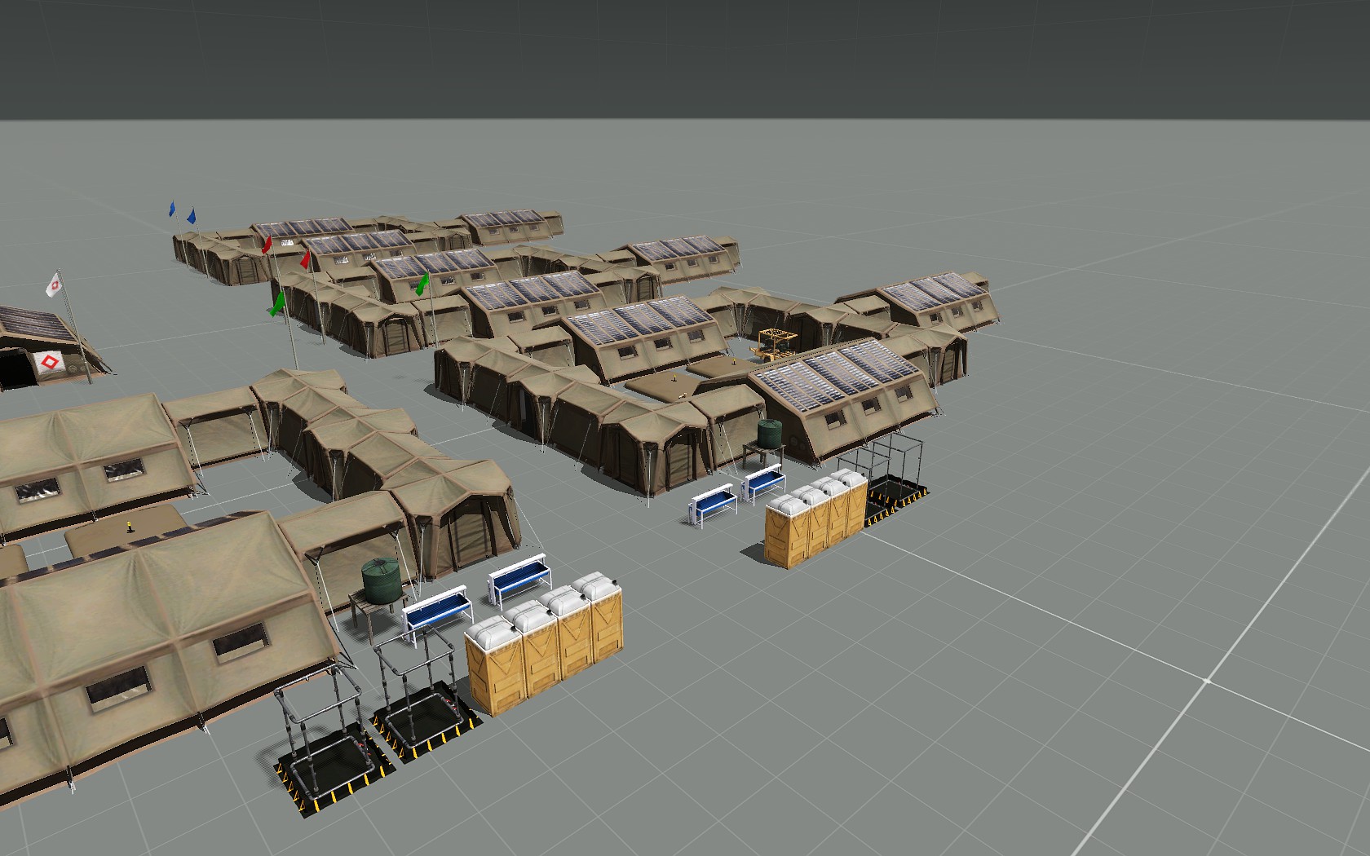
Task: Select the green water tank beside the solar-roof tent
Action: pyautogui.click(x=769, y=433)
